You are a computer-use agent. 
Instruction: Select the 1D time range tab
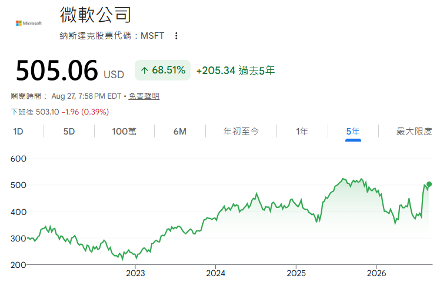click(x=18, y=131)
